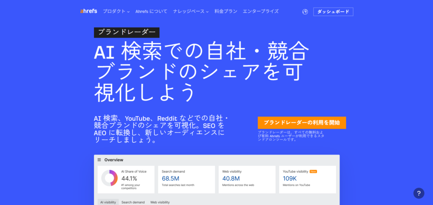Click the YouTube visibility card title
Screen dimensions: 433x205
click(x=295, y=171)
